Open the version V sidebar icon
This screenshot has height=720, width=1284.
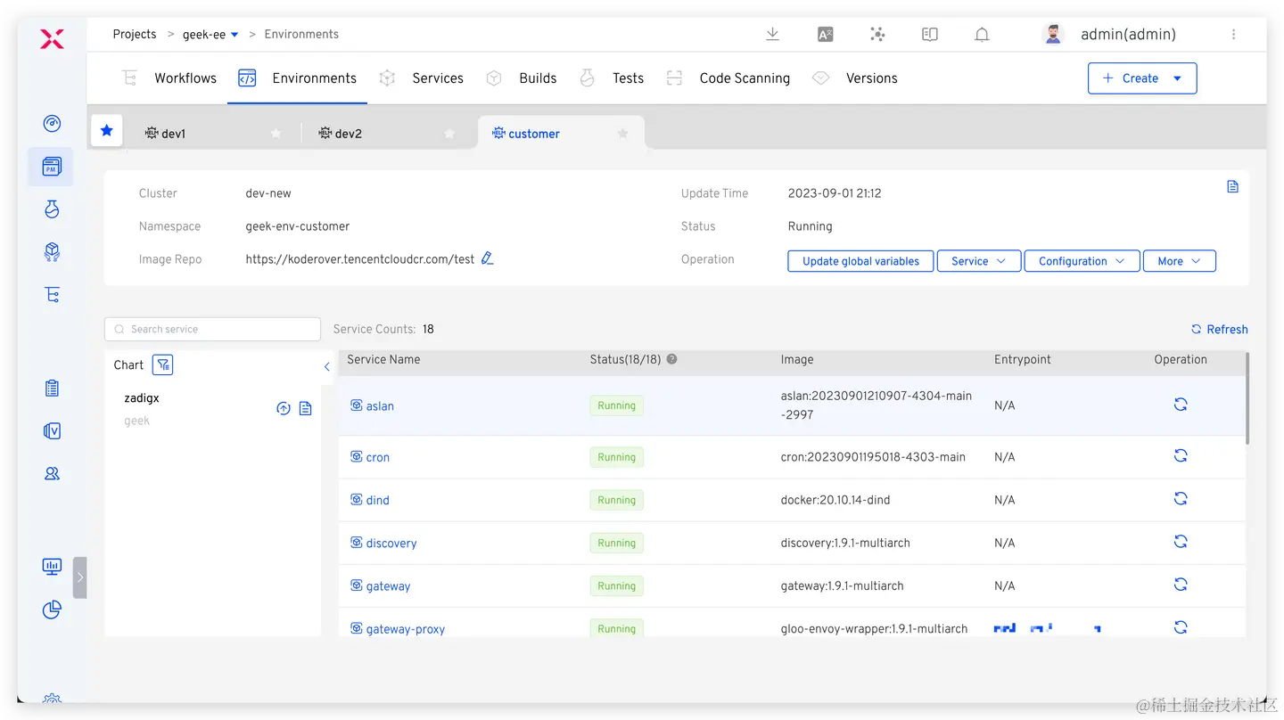pyautogui.click(x=52, y=431)
